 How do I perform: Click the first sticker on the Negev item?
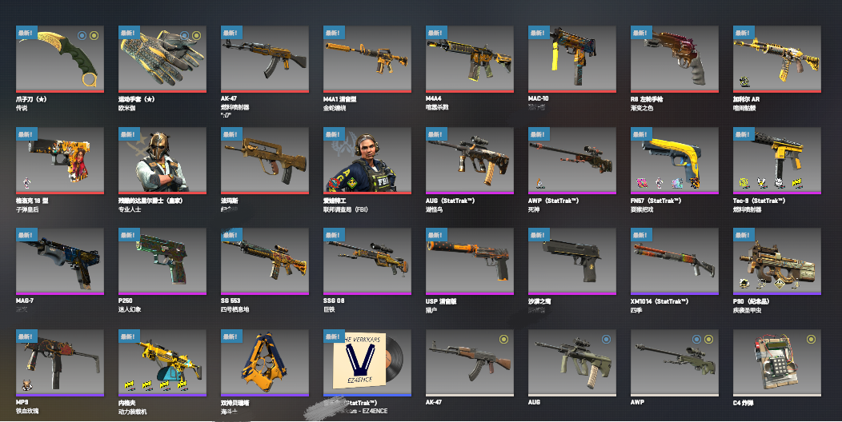click(x=130, y=385)
